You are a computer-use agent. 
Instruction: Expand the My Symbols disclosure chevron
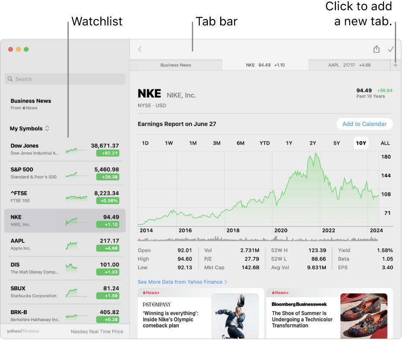pos(47,129)
